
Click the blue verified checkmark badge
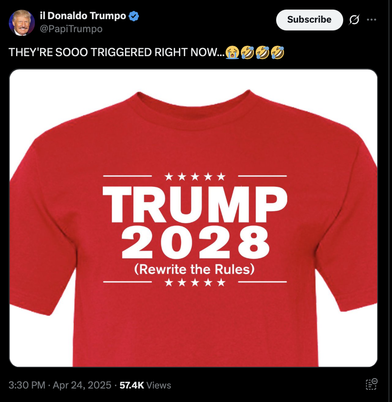point(134,16)
